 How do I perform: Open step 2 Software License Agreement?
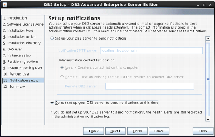(x=23, y=24)
